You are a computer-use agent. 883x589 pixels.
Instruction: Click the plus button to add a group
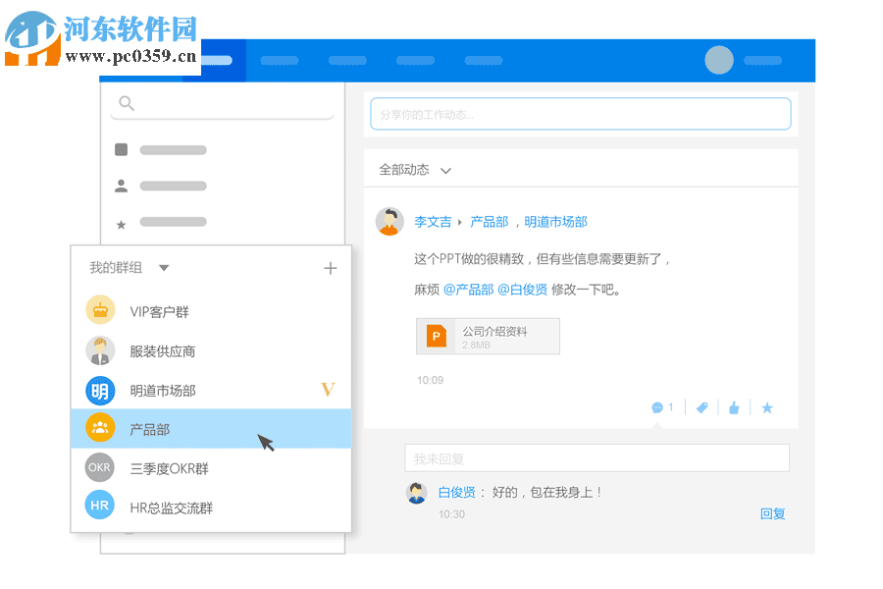pyautogui.click(x=331, y=266)
